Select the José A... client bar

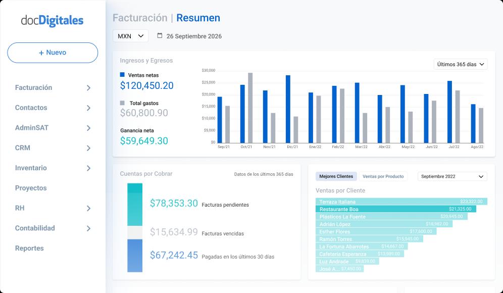point(340,269)
